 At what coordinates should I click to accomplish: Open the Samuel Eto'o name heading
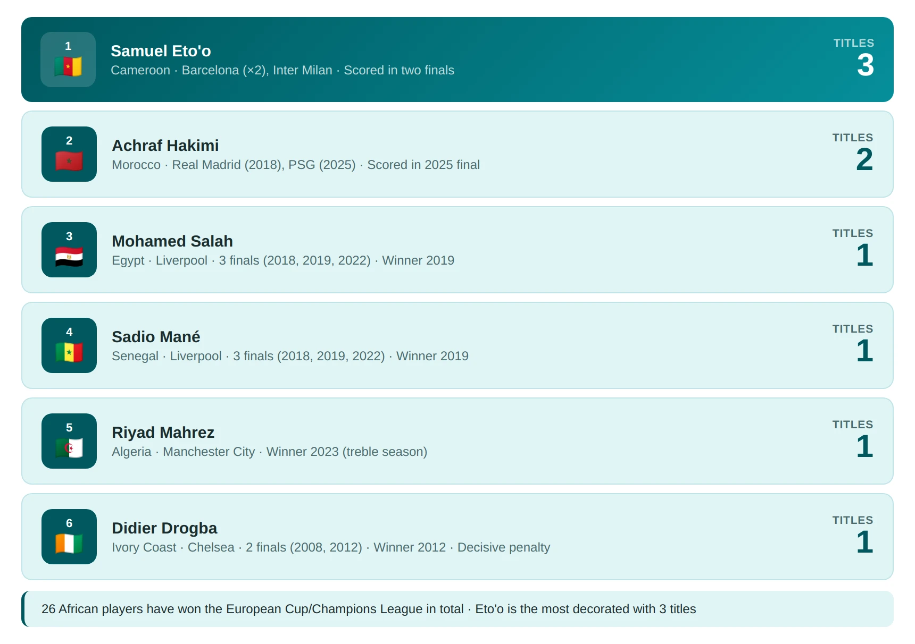161,51
